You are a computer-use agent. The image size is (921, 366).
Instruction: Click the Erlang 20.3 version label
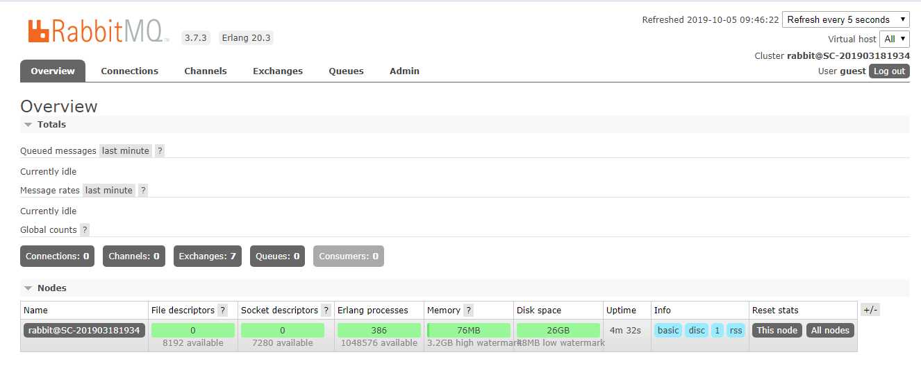point(246,37)
